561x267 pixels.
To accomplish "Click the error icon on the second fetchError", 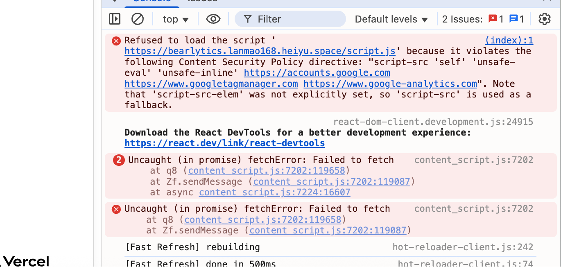I will [117, 209].
